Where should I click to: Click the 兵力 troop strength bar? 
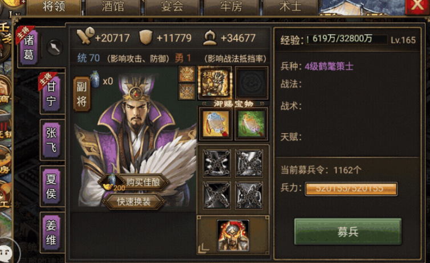[x=351, y=189]
